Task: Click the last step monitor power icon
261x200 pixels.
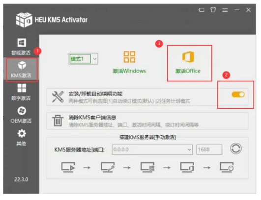Action: pos(227,167)
